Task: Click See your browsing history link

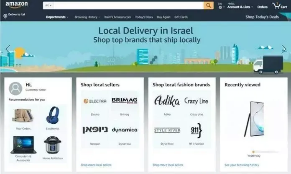Action: tap(242, 165)
